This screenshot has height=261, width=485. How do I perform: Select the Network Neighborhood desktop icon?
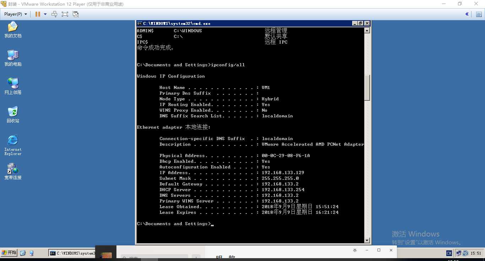point(13,86)
